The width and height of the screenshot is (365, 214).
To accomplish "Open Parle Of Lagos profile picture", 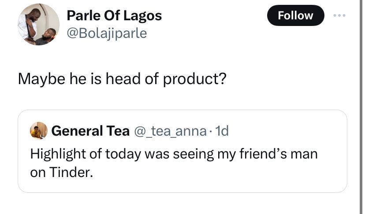I will click(x=38, y=24).
